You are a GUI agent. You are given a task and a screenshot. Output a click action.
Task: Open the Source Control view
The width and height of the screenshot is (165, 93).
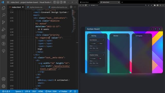[x=3, y=22]
